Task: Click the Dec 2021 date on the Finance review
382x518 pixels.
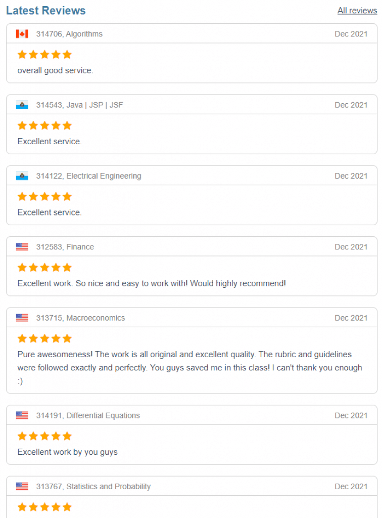Action: (x=351, y=247)
